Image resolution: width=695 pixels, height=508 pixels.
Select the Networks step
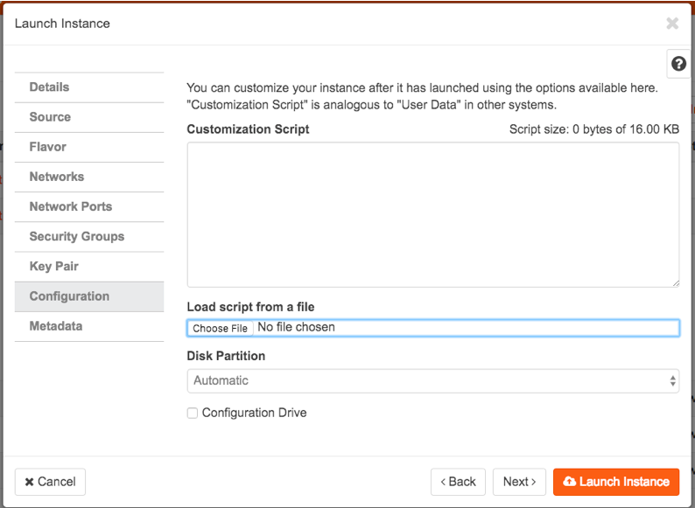pyautogui.click(x=57, y=177)
